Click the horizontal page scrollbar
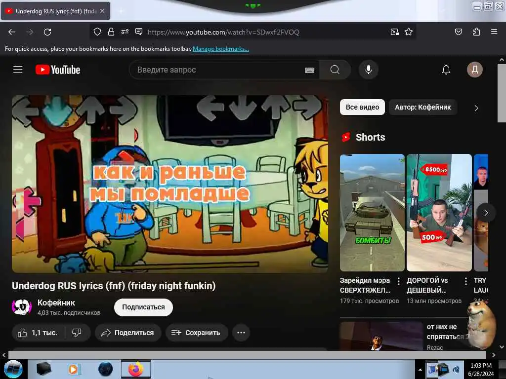The height and width of the screenshot is (379, 506). tap(247, 355)
